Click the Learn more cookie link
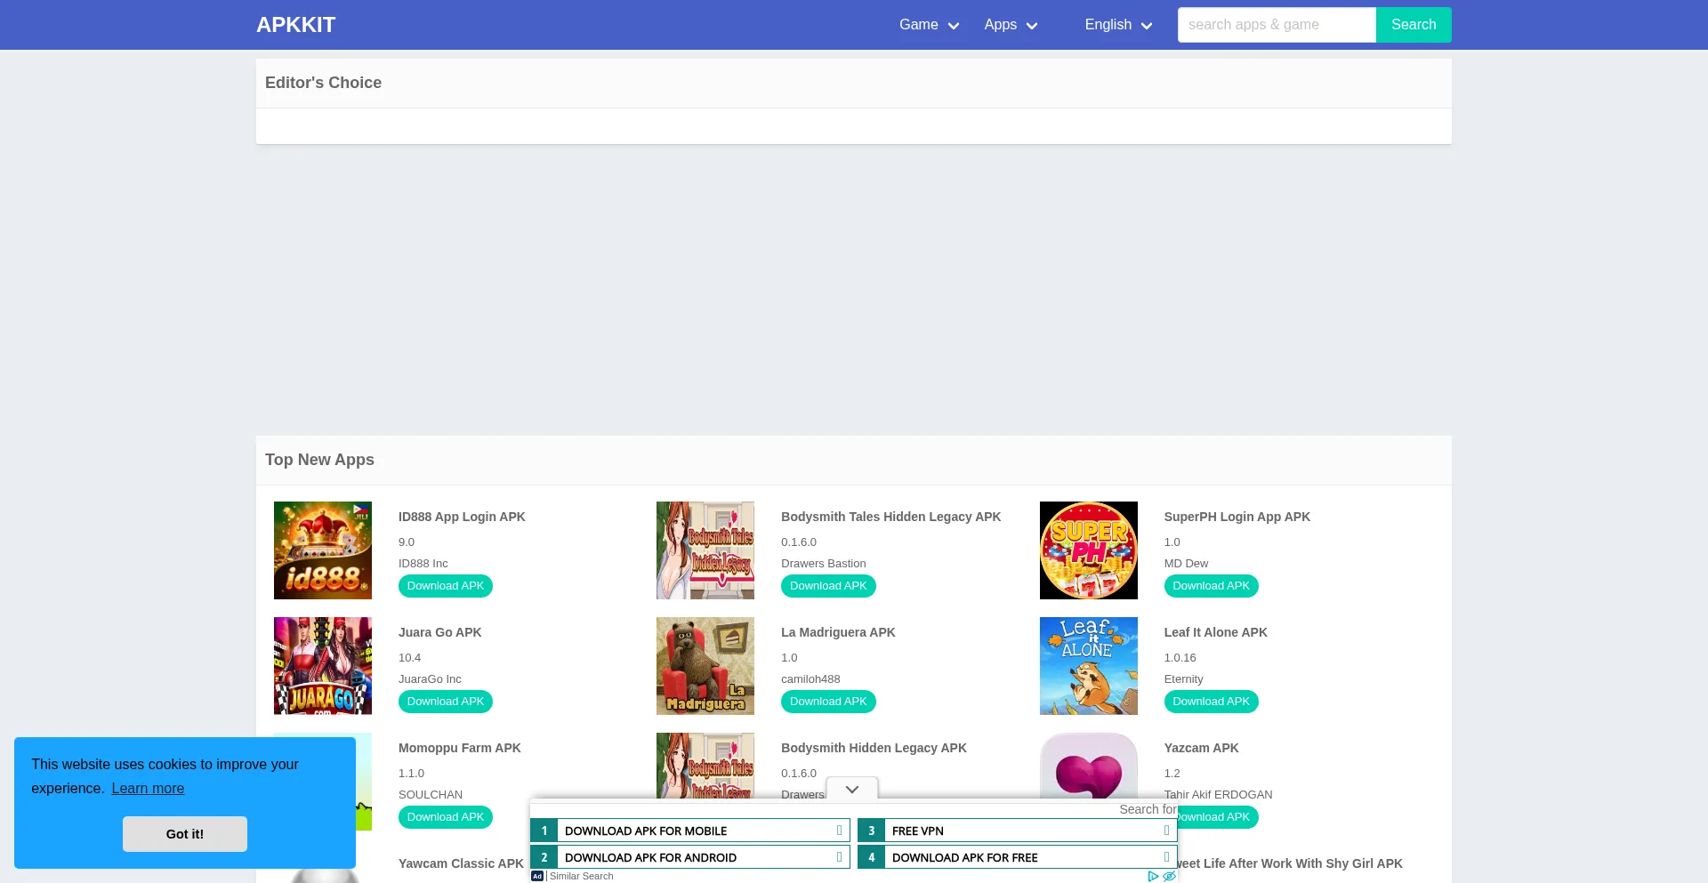Viewport: 1708px width, 883px height. point(148,789)
